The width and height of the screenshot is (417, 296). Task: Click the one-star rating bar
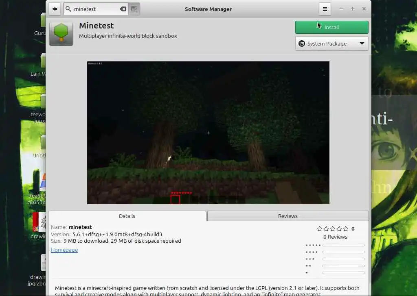[x=344, y=273]
